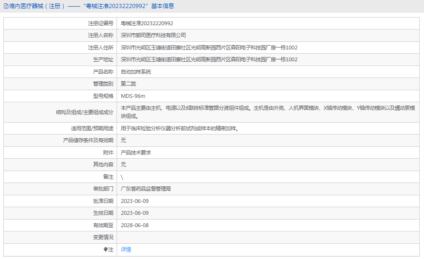The width and height of the screenshot is (424, 259).
Task: Click the intended use text 用于临床检验分析仪器
Action: pyautogui.click(x=179, y=129)
